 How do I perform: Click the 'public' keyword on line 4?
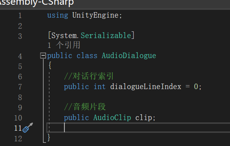pyautogui.click(x=60, y=56)
